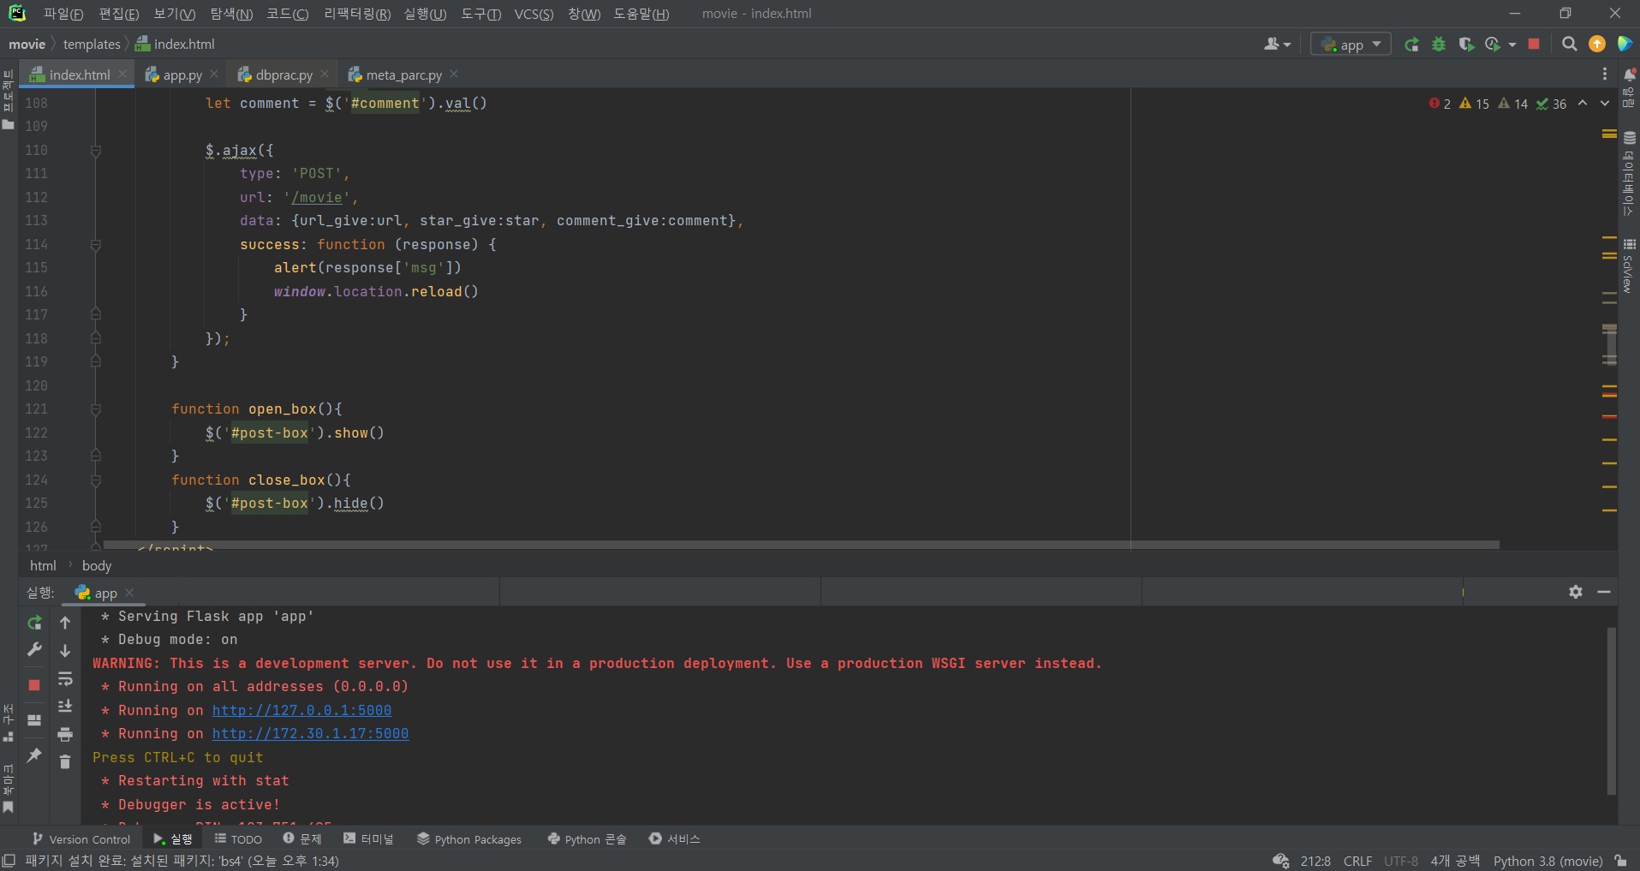Open the http://172.30.1.17:5000 link
This screenshot has height=871, width=1640.
310,733
